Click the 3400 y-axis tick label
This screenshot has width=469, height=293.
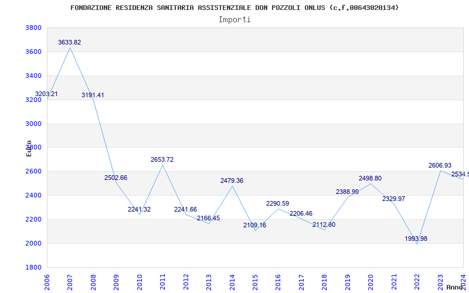[x=33, y=76]
